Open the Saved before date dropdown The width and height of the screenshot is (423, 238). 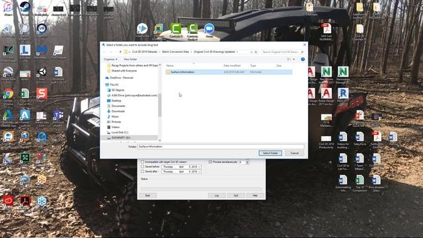(200, 167)
